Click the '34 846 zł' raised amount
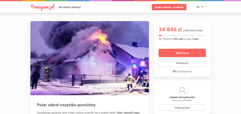Screen dimensions: 241x114 point(170,29)
